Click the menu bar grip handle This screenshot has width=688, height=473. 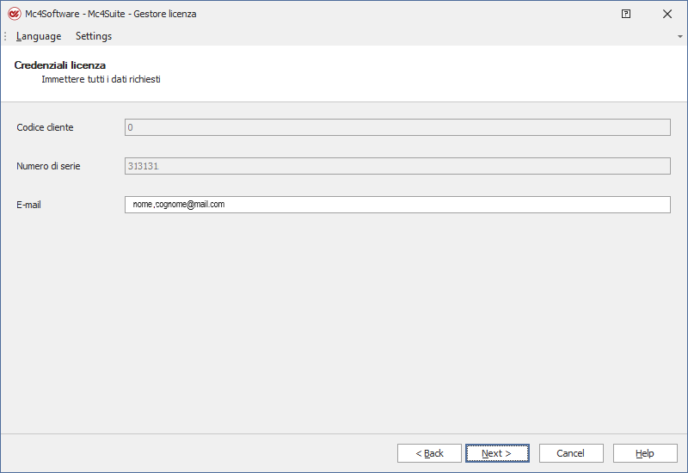[5, 36]
